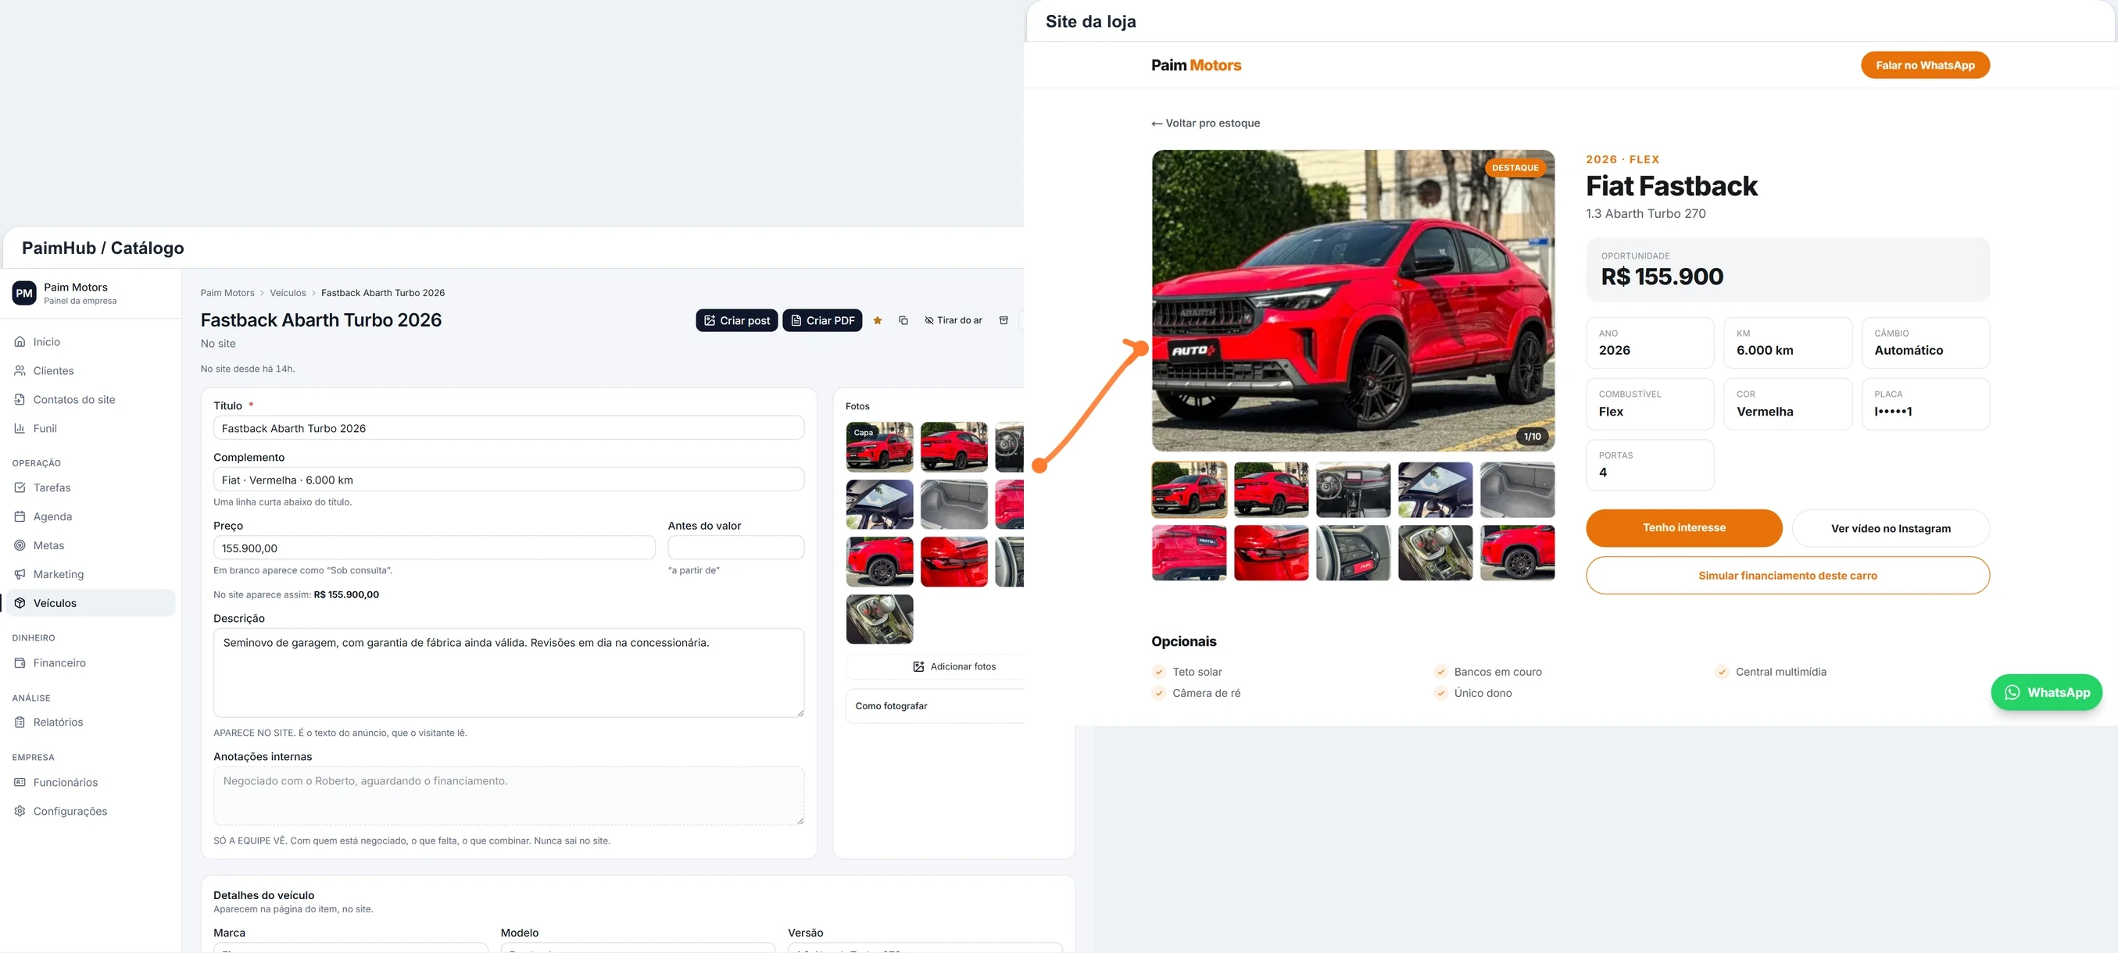Click the Complemento input field
This screenshot has height=953, width=2118.
click(x=508, y=480)
